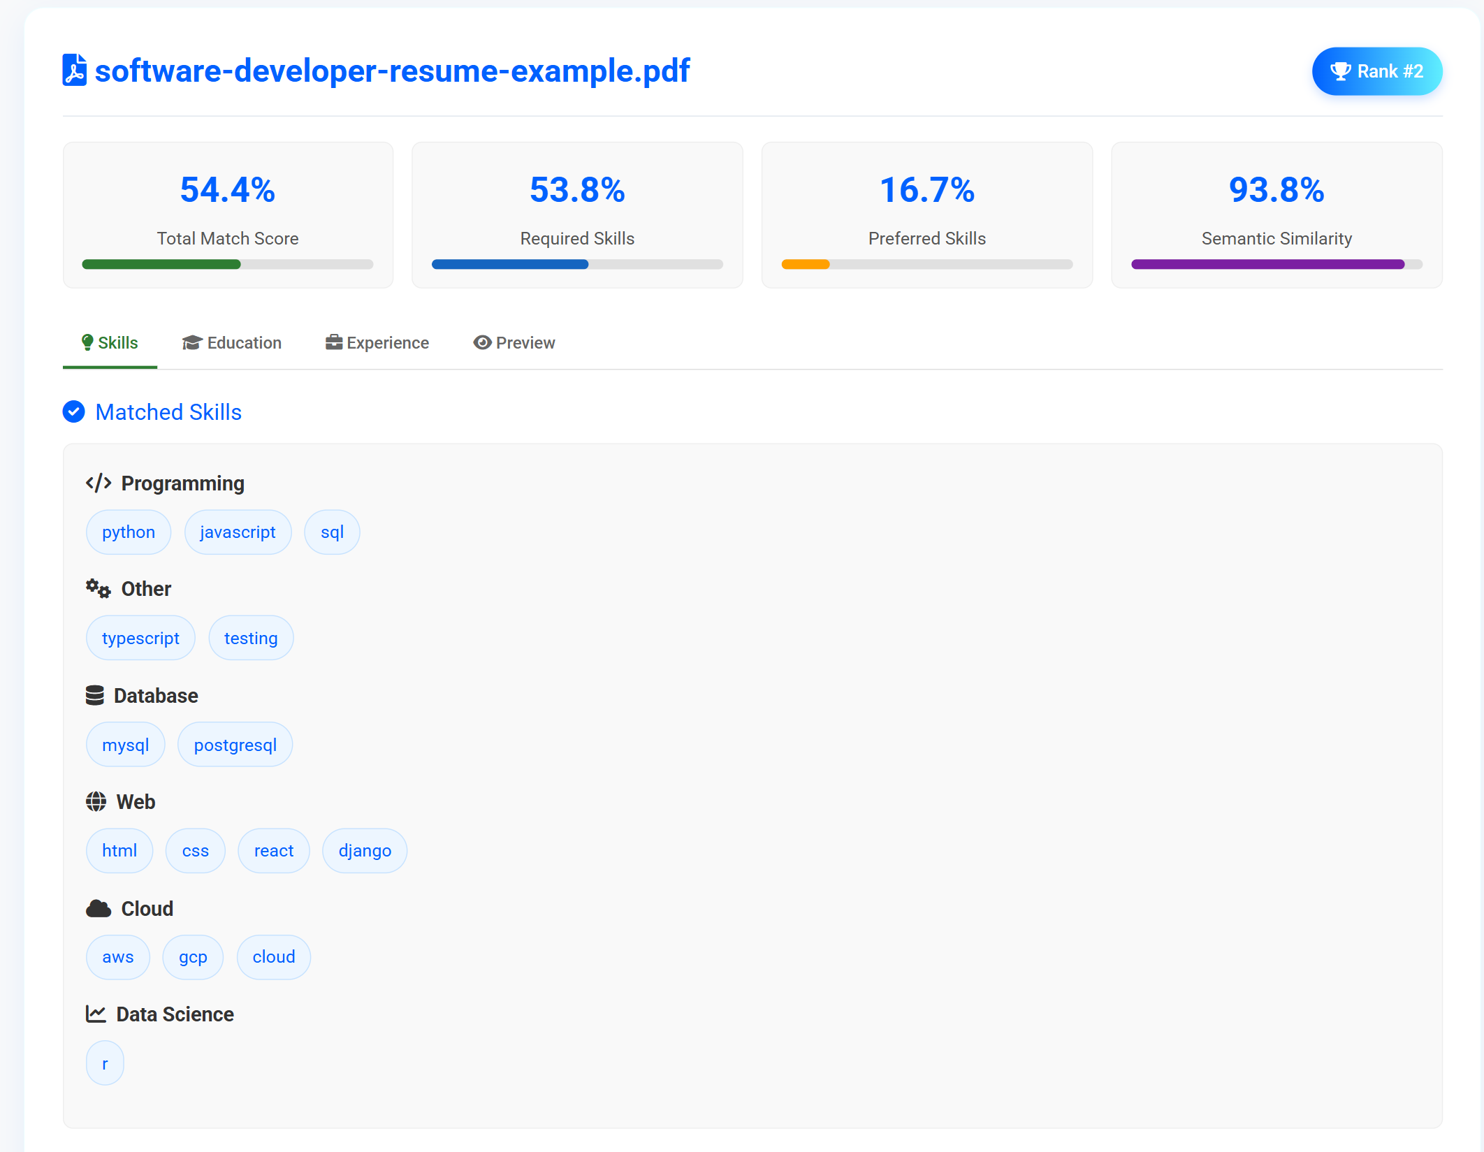
Task: Click the Matched Skills checkmark icon
Action: (x=74, y=412)
